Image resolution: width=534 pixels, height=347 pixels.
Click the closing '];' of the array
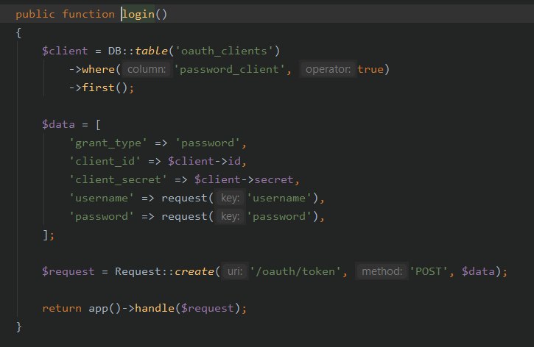(x=49, y=235)
